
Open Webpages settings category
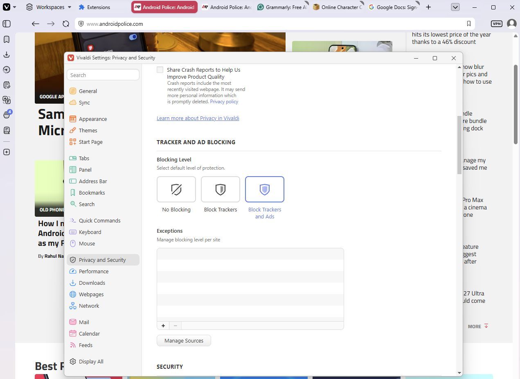[103, 294]
